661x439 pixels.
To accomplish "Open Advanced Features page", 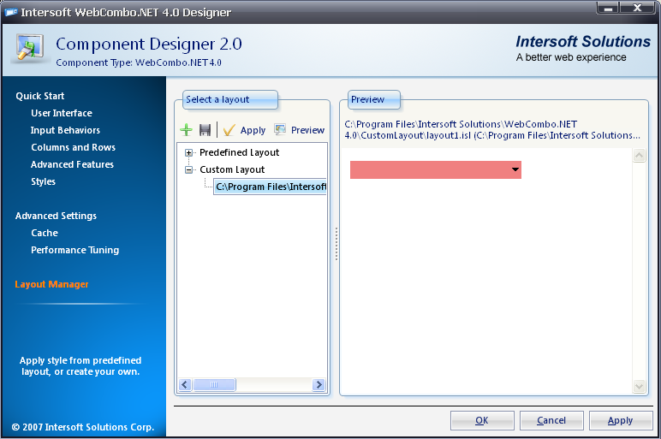I will pos(73,164).
